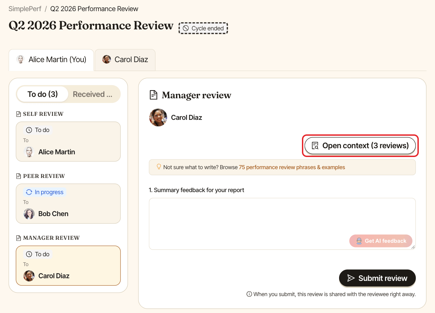Click Alice Martin's avatar in the top tab
435x313 pixels.
[21, 59]
